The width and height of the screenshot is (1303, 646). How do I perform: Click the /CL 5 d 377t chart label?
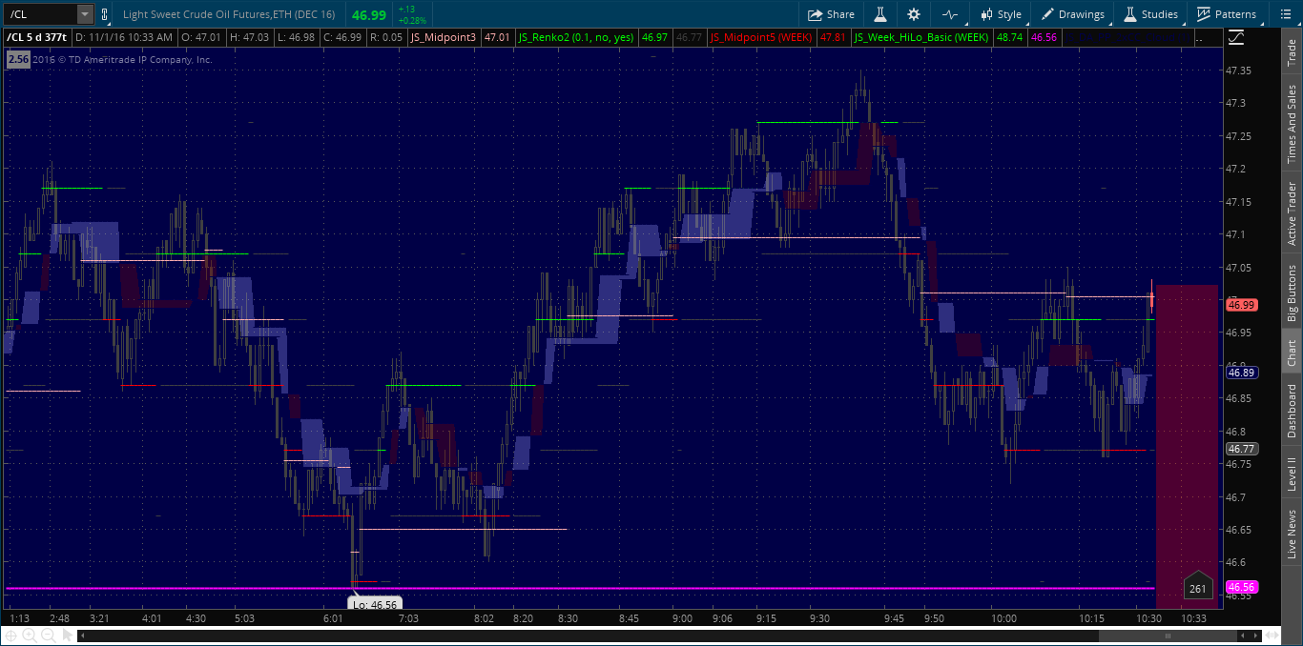[36, 37]
